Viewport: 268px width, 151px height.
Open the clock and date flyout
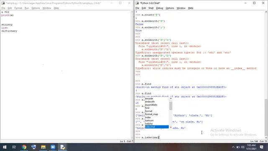point(251,147)
